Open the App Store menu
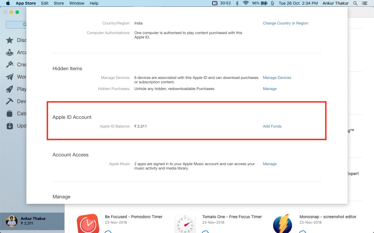This screenshot has height=233, width=374. (x=26, y=3)
